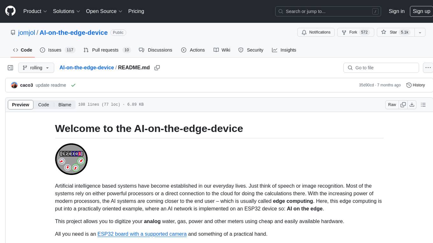Open ESP32 board with a supported camera link
This screenshot has height=243, width=433.
142,234
